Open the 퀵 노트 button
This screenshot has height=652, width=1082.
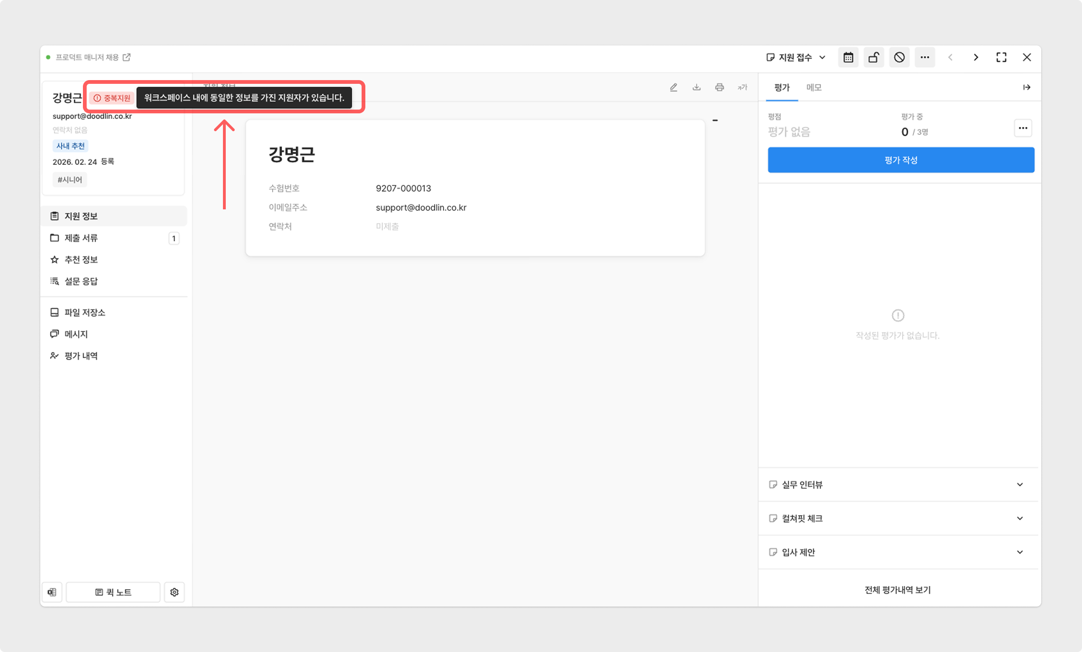(x=113, y=592)
